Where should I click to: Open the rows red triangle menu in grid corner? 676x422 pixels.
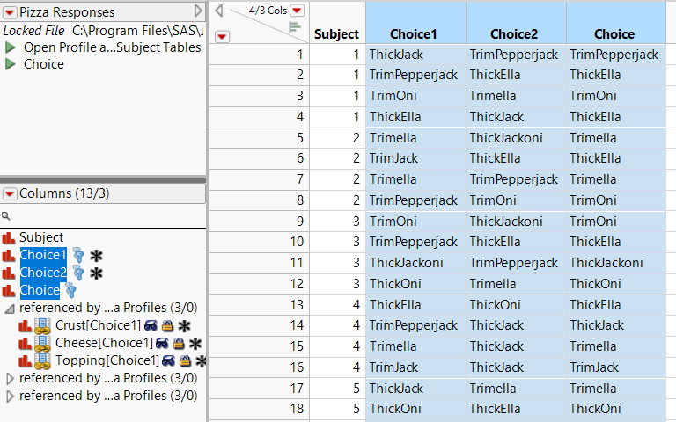(x=222, y=37)
